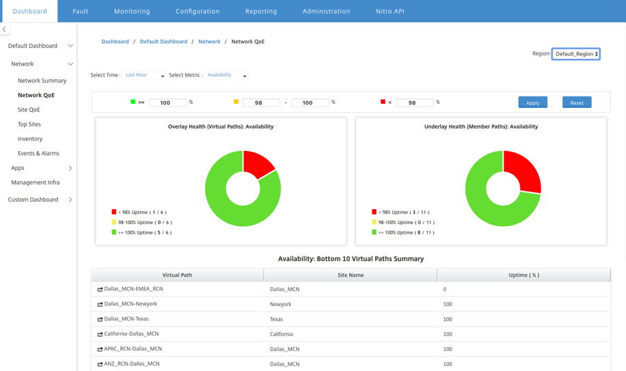This screenshot has height=371, width=626.
Task: Open Network Summary in sidebar
Action: pyautogui.click(x=42, y=81)
